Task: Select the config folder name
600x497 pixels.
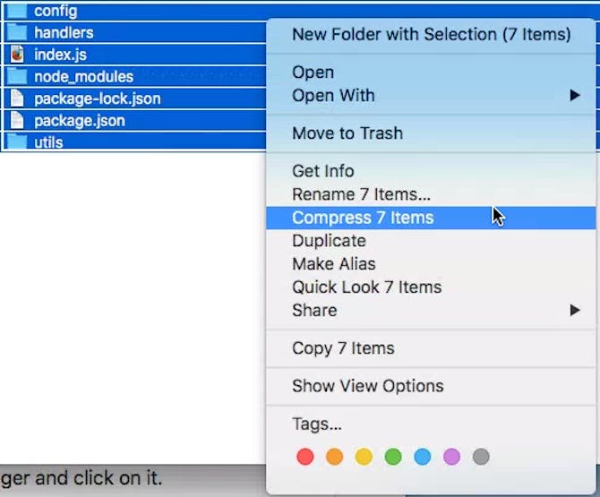Action: pos(56,11)
